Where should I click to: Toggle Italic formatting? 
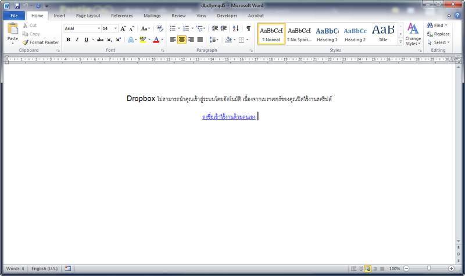pos(77,40)
